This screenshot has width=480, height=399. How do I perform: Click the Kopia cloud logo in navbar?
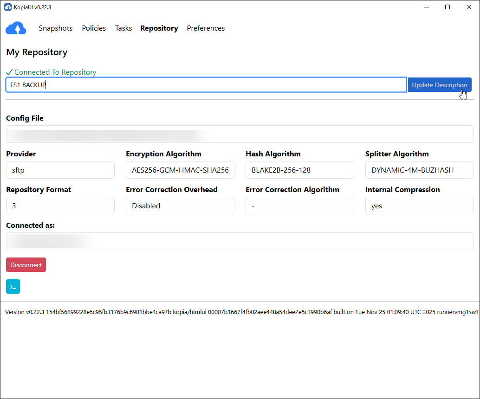coord(16,28)
